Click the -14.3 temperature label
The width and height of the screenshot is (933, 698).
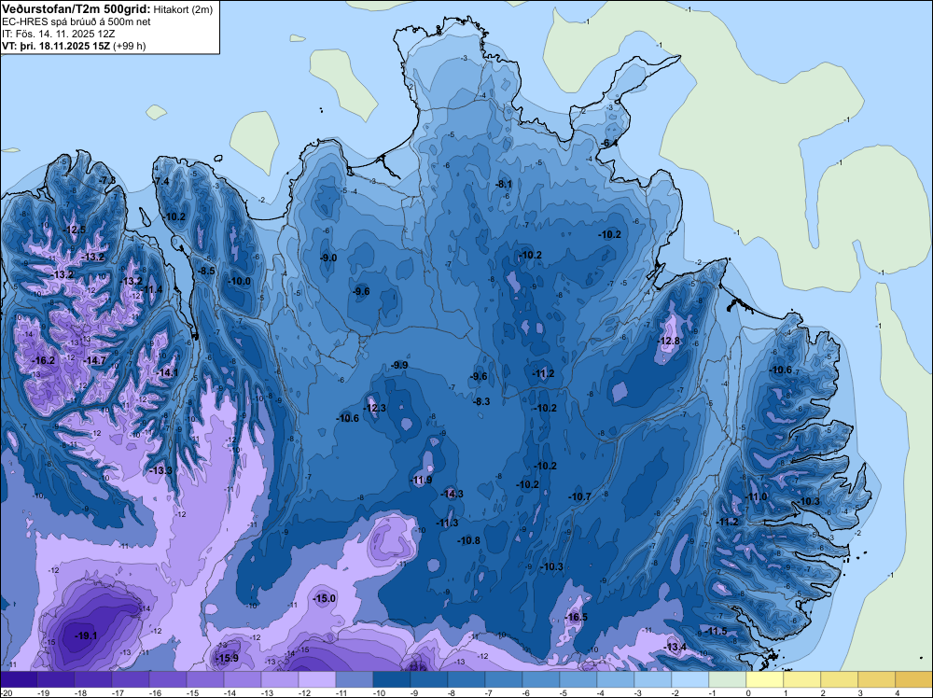tap(452, 494)
